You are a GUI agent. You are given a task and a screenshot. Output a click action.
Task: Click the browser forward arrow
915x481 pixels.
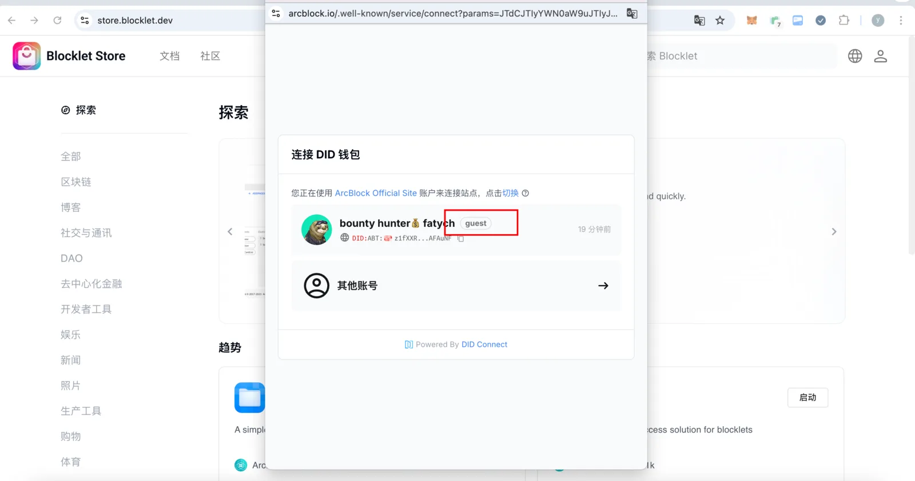pyautogui.click(x=34, y=21)
